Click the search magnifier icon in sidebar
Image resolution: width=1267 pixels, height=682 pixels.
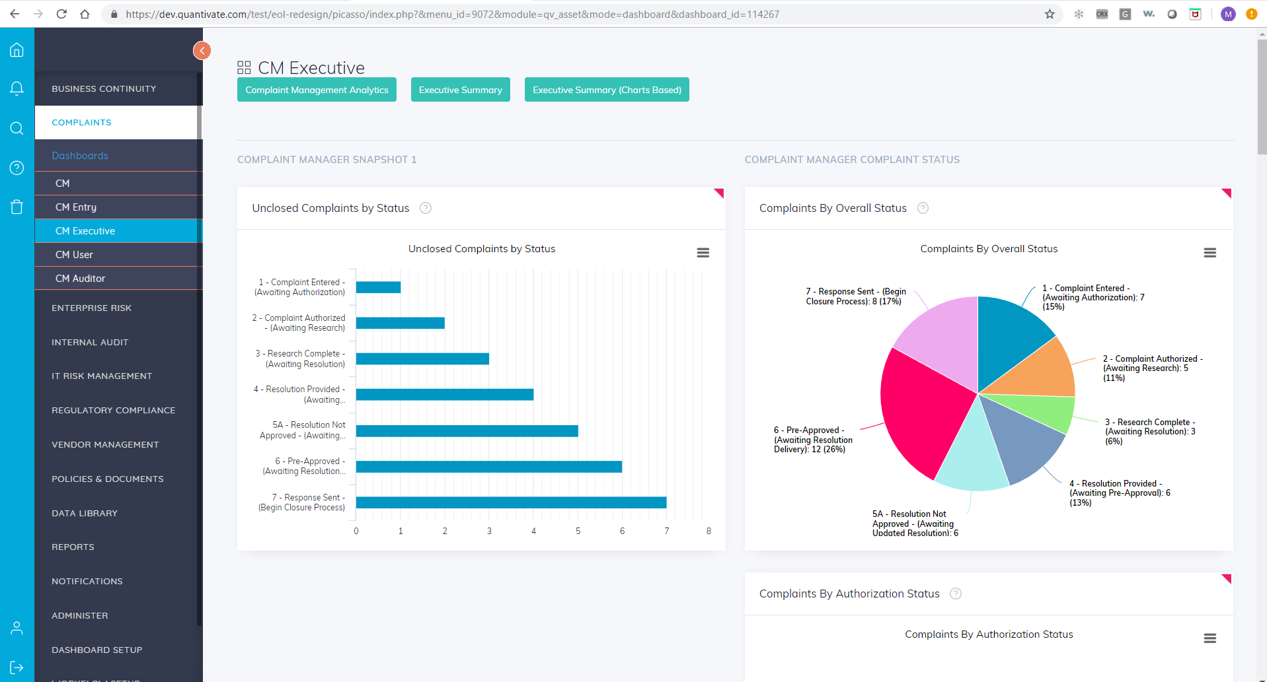pos(17,128)
